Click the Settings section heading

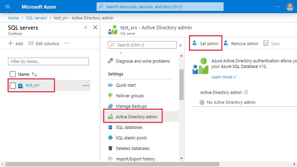pyautogui.click(x=116, y=74)
